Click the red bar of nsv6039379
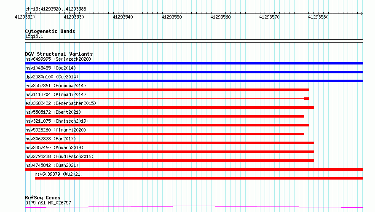Image resolution: width=375 pixels, height=212 pixels. tap(199, 178)
